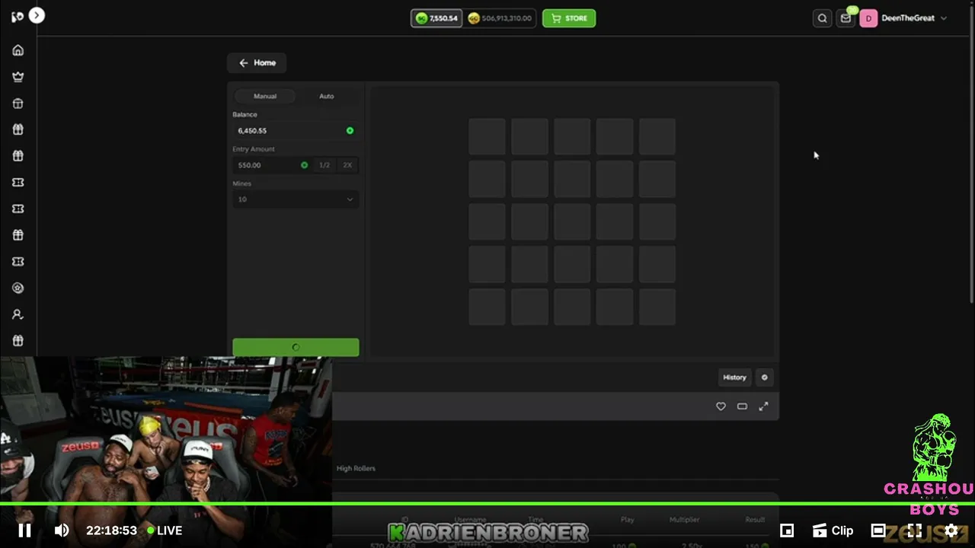Screen dimensions: 975x548
Task: Jump to LIVE in the stream
Action: click(165, 530)
